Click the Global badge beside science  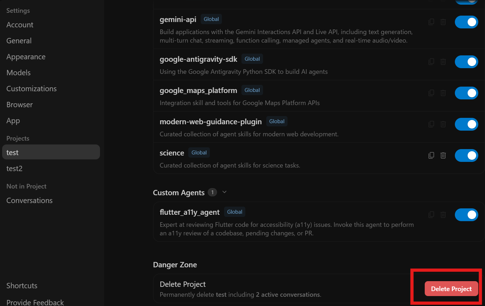[x=199, y=153]
